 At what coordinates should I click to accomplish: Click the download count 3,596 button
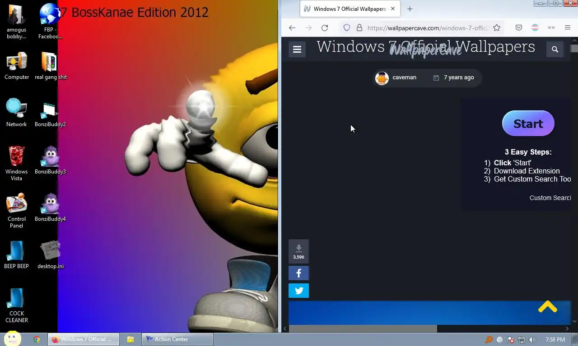tap(298, 251)
